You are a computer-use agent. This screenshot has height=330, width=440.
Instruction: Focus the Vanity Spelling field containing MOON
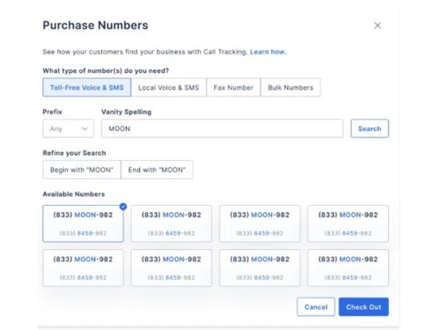(x=222, y=128)
